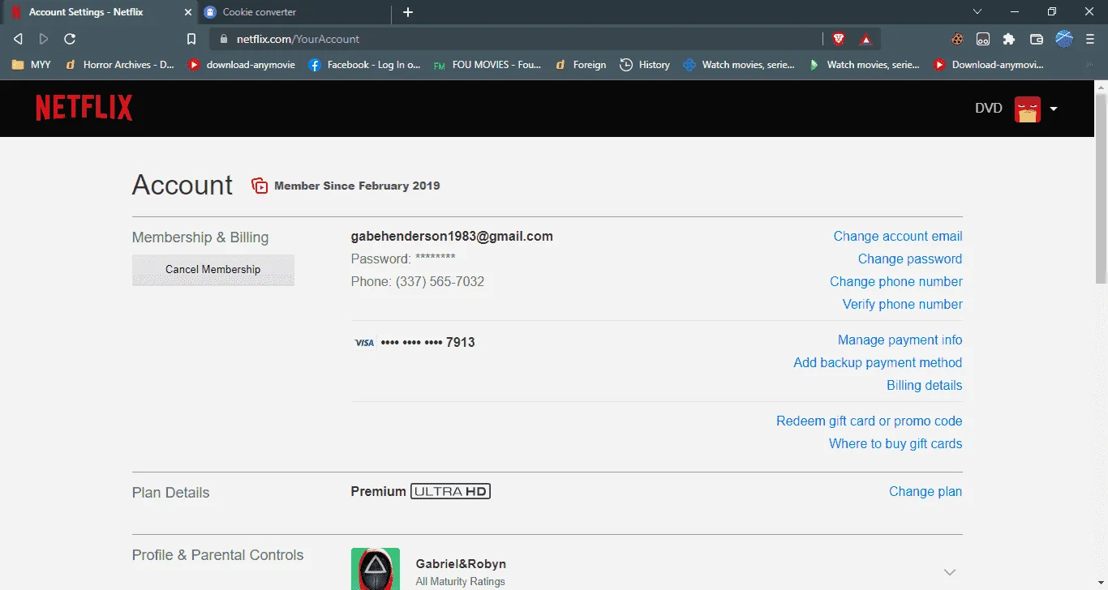
Task: Click Change phone number link
Action: coord(896,282)
